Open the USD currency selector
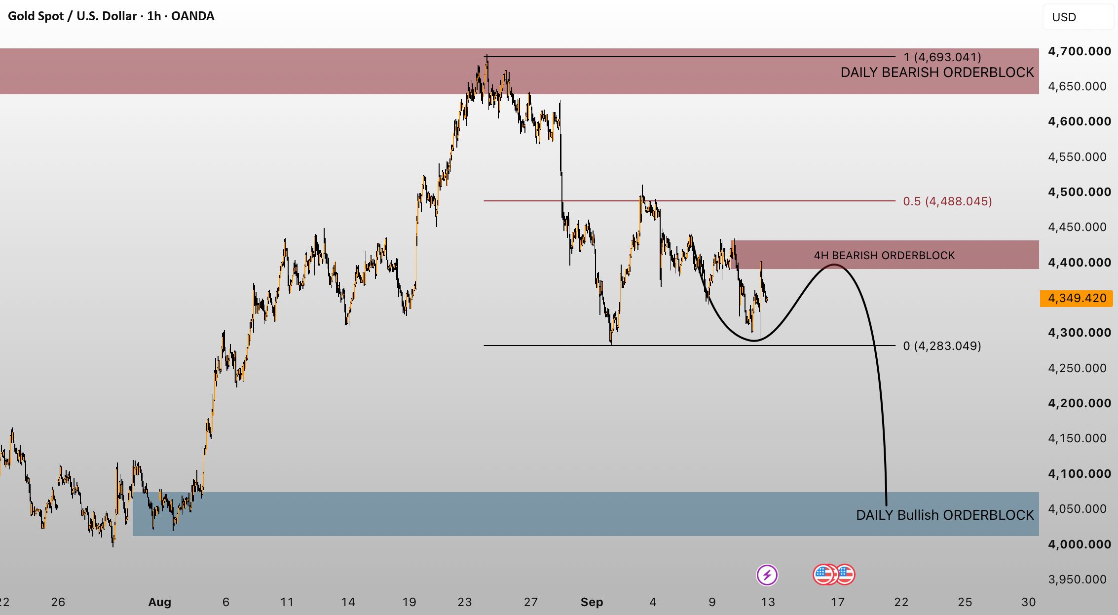The image size is (1118, 615). [1078, 17]
